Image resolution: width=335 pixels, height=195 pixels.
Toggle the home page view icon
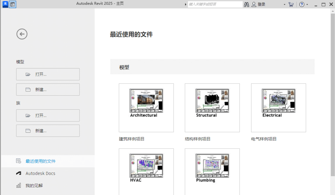pos(12,4)
